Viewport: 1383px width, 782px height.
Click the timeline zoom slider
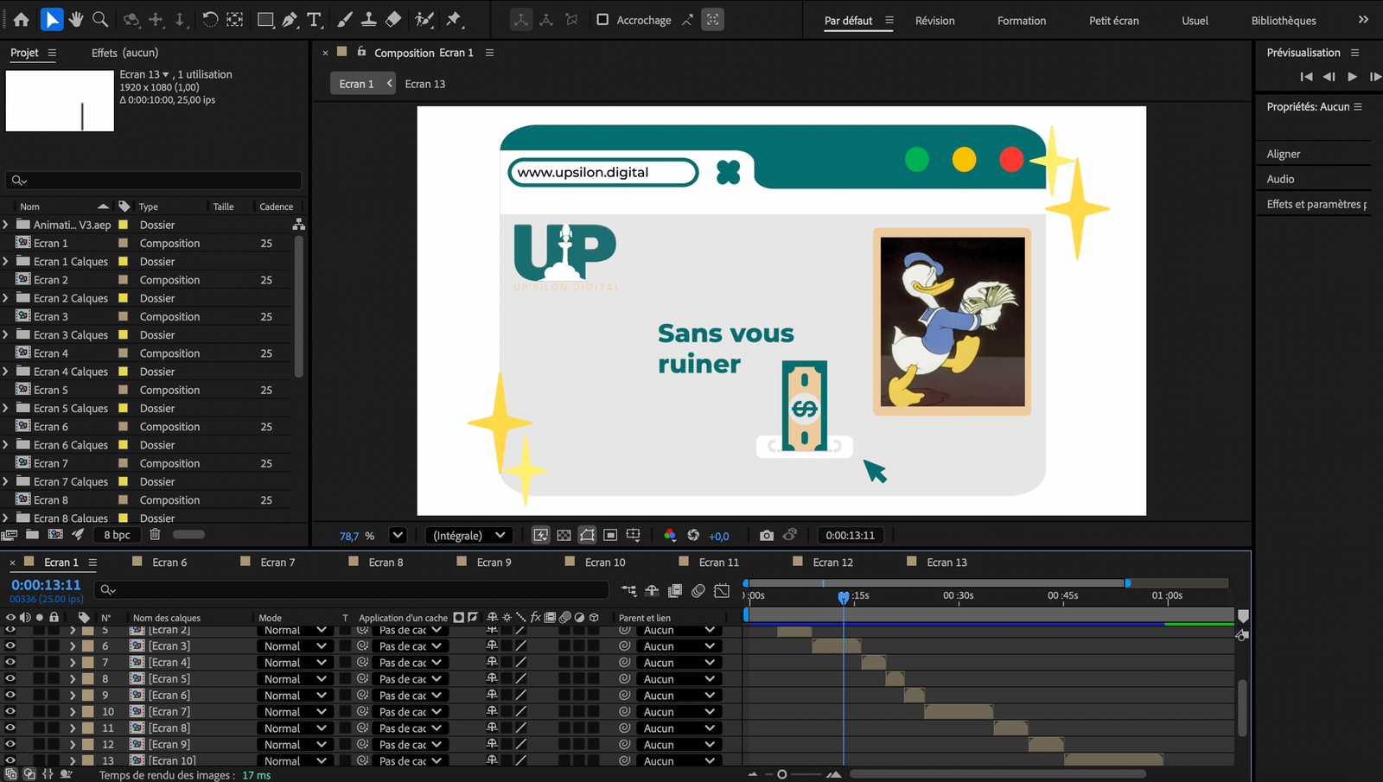click(782, 774)
